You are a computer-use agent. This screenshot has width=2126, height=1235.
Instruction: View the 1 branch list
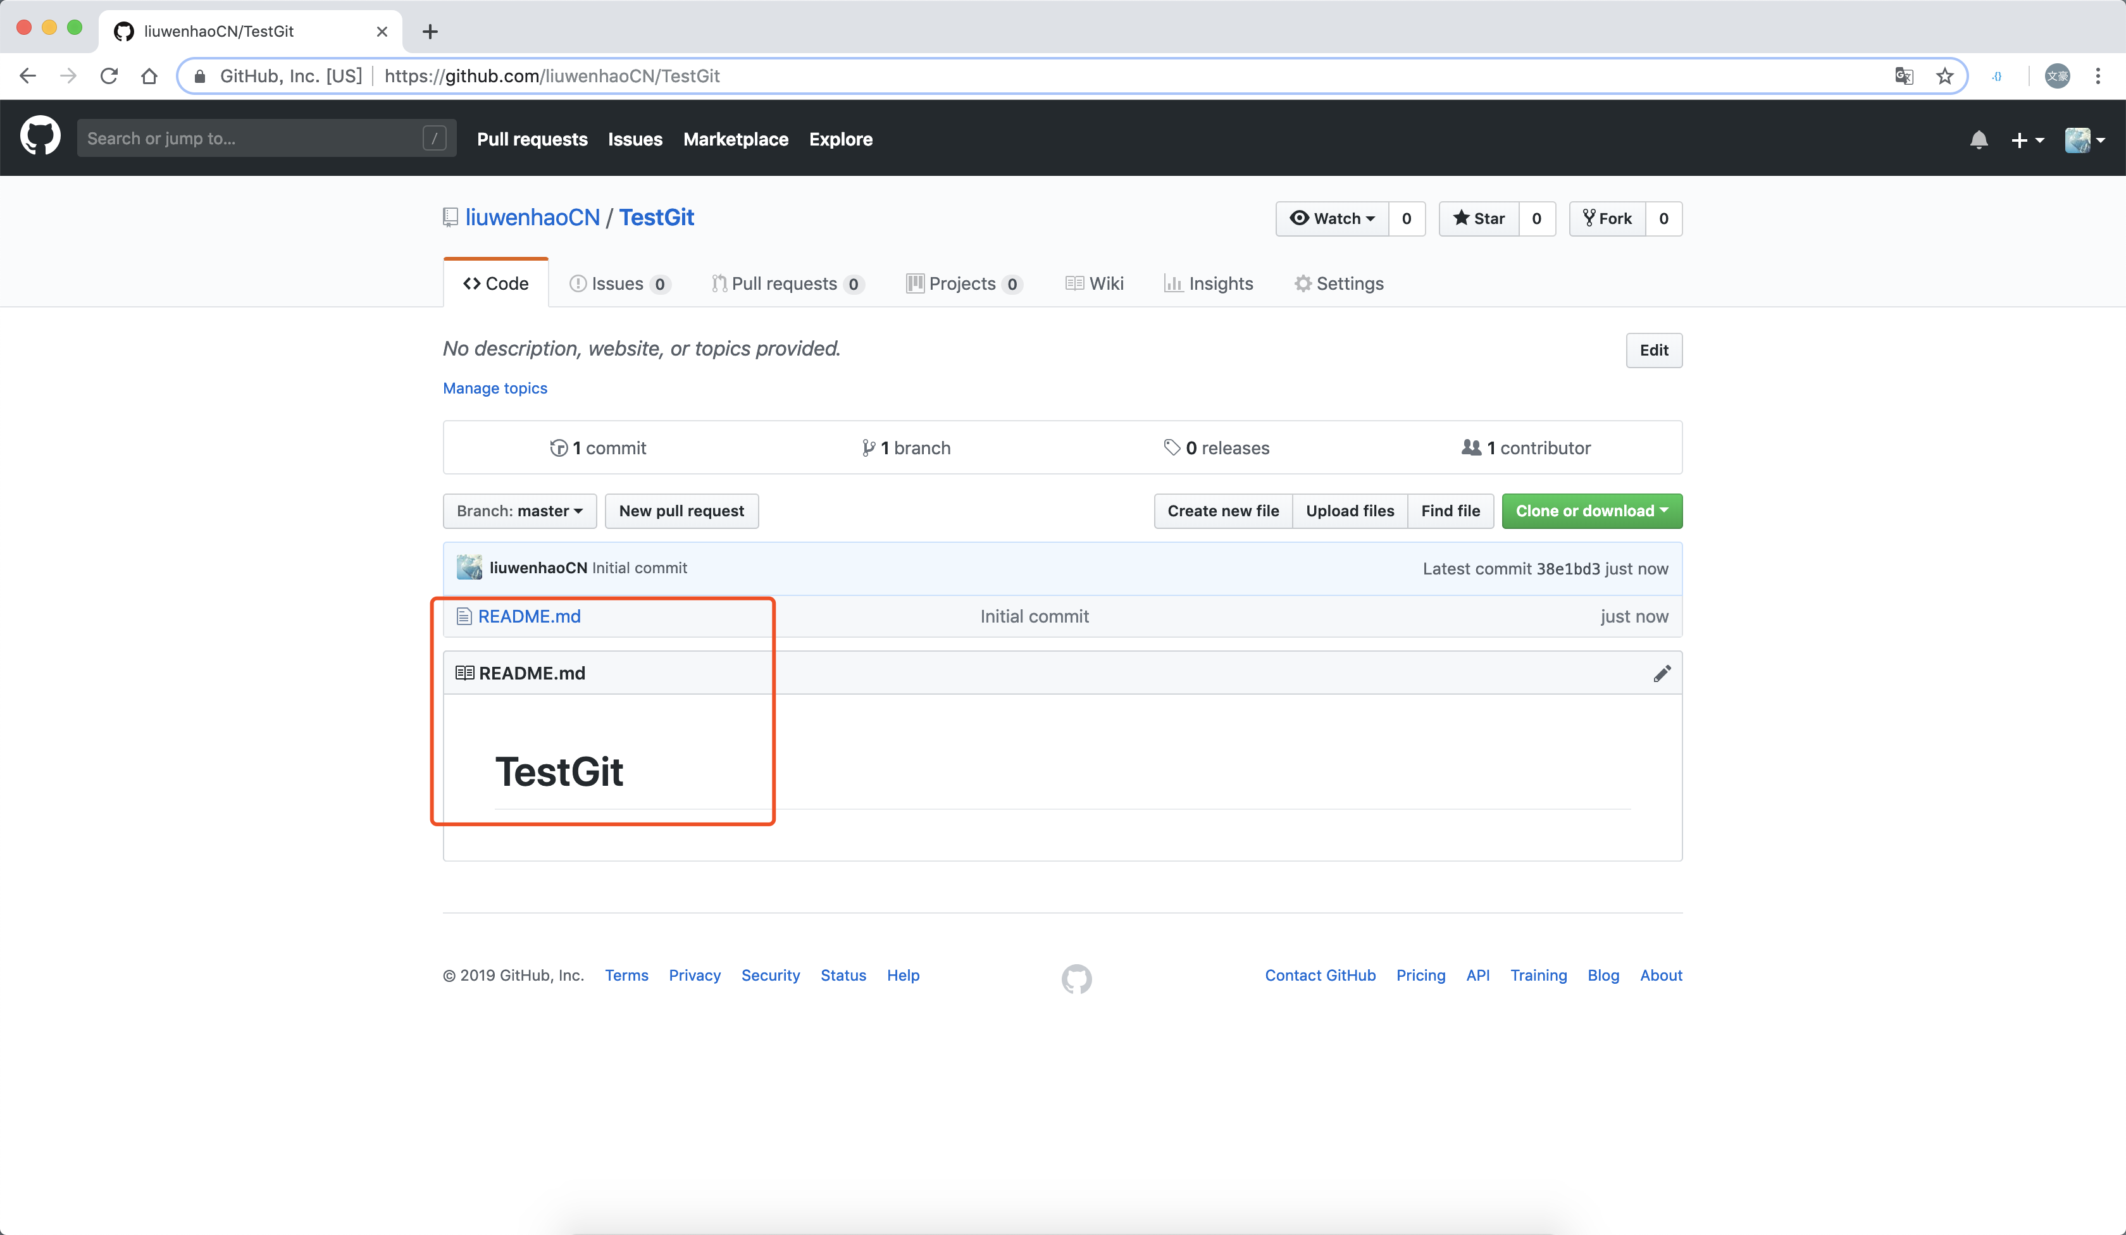point(906,448)
